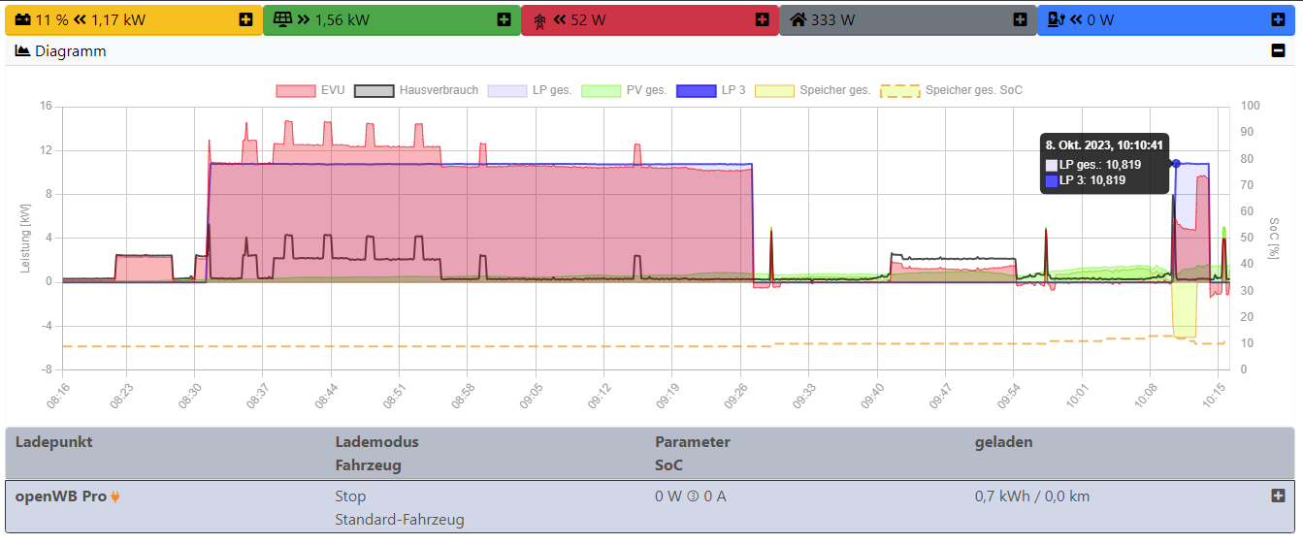Click the power pylon icon in red card
This screenshot has width=1303, height=544.
tap(539, 20)
